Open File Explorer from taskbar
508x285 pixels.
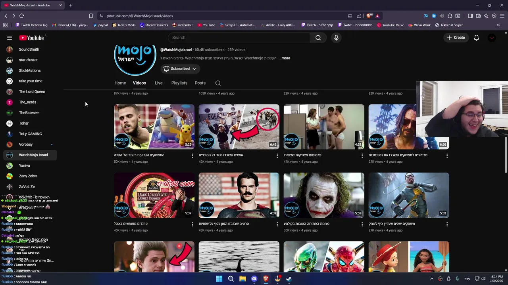click(x=242, y=279)
